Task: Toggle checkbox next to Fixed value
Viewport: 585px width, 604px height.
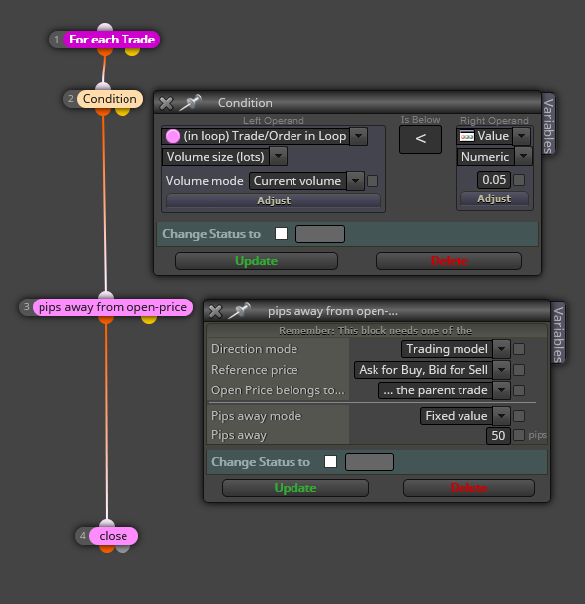Action: click(x=519, y=416)
